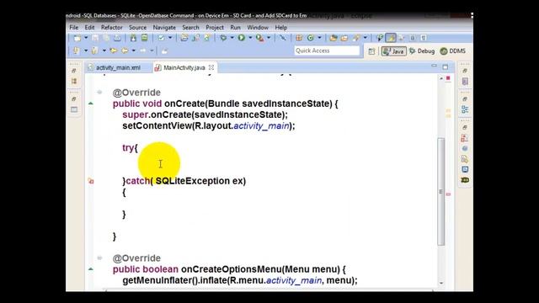The width and height of the screenshot is (539, 303).
Task: Click the Open Perspective icon
Action: pos(371,51)
